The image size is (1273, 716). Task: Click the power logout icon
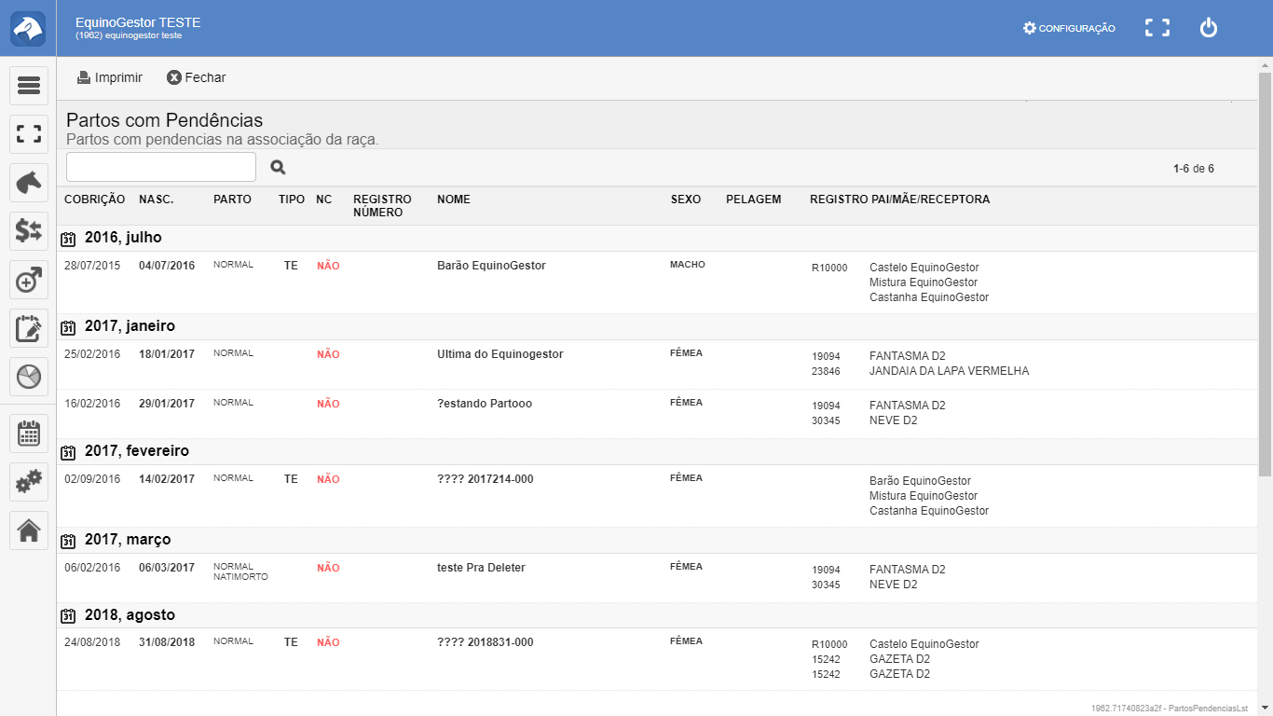pos(1209,28)
